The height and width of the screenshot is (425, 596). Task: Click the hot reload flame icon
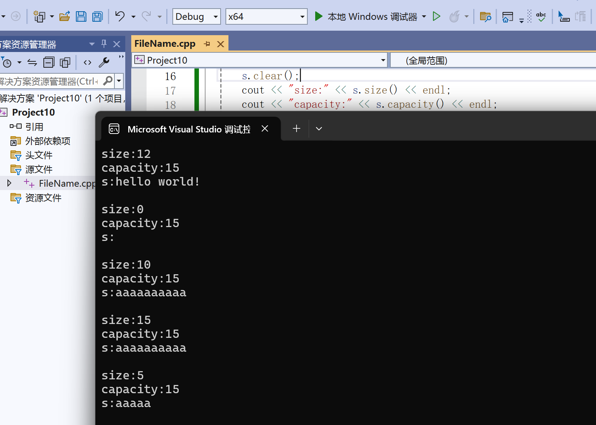[454, 16]
